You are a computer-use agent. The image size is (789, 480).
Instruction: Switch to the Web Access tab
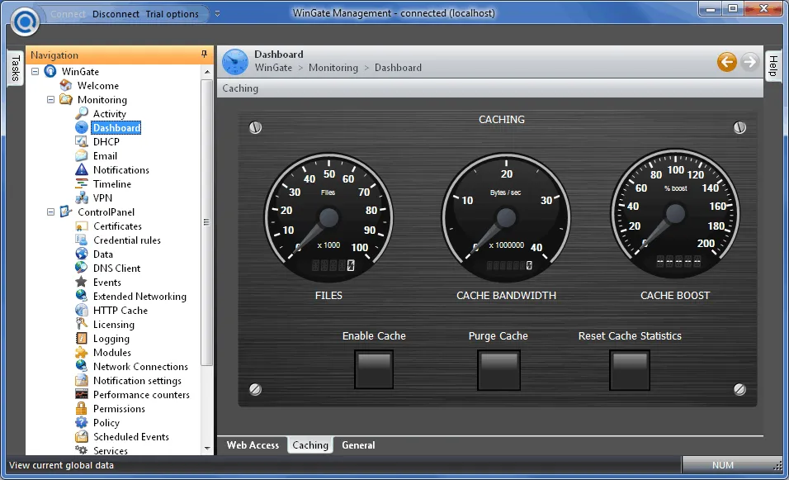[x=253, y=445]
